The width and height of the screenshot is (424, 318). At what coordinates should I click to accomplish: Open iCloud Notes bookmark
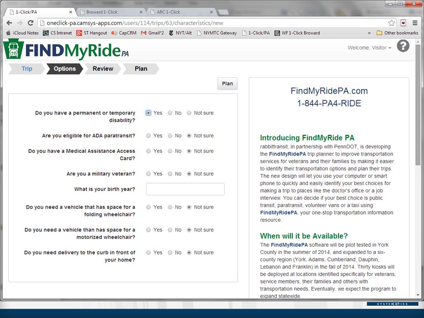click(x=23, y=33)
